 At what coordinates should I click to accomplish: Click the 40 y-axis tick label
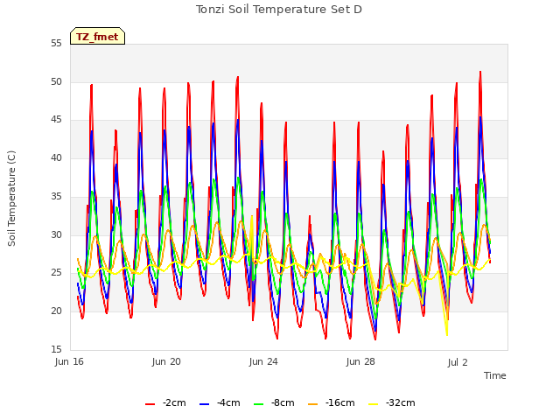pyautogui.click(x=56, y=157)
